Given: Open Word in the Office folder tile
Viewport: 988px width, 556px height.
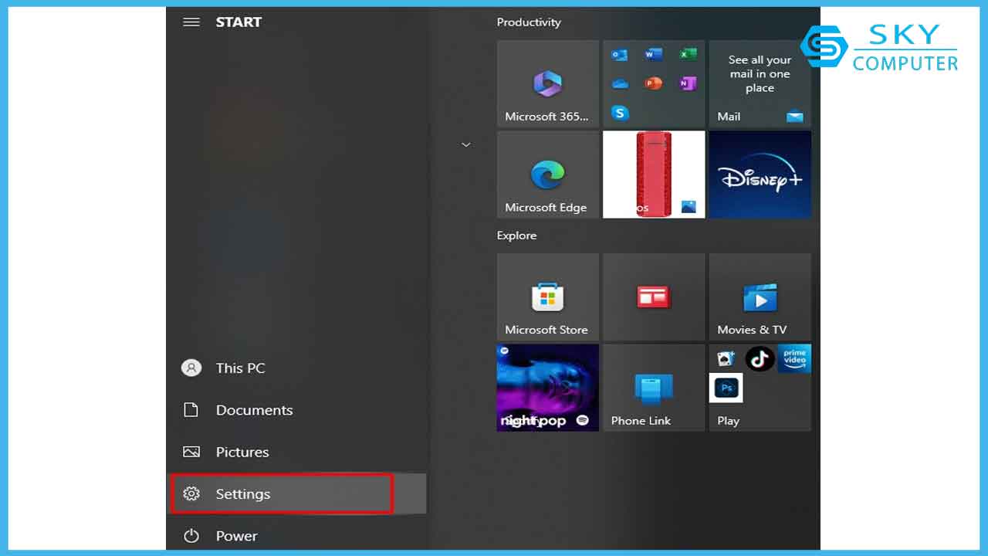Looking at the screenshot, I should coord(654,55).
